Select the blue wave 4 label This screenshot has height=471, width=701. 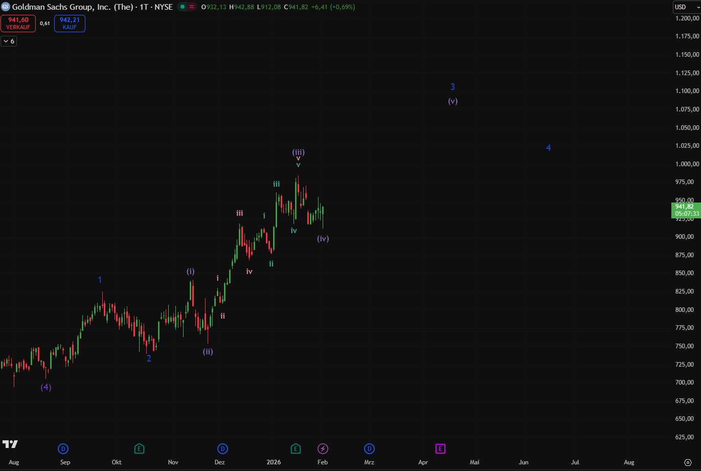(548, 148)
